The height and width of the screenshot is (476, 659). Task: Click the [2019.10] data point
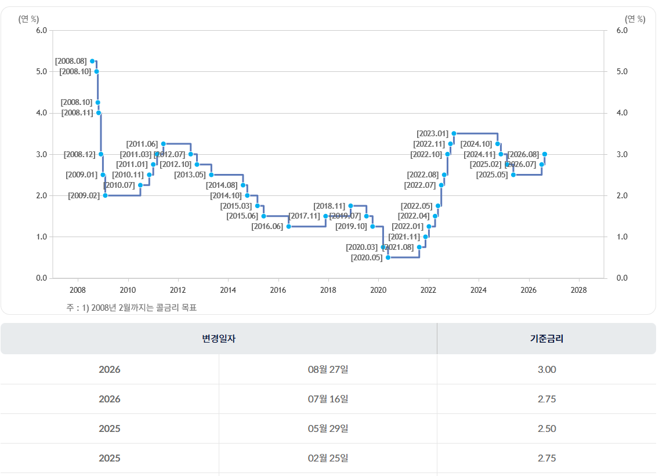[372, 227]
